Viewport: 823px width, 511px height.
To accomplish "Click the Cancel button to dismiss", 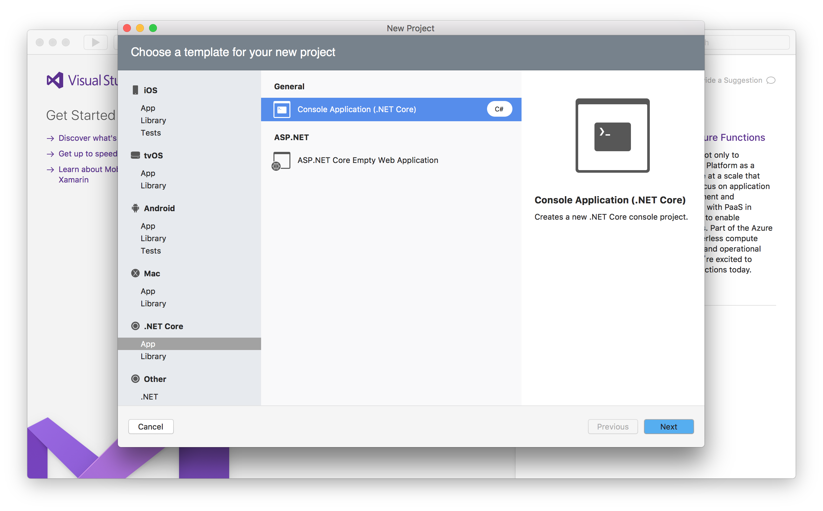I will [150, 427].
